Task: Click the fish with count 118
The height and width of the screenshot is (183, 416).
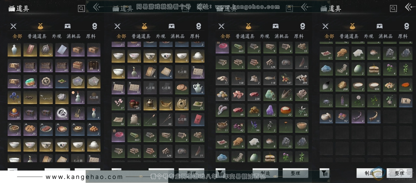Action: 270,78
